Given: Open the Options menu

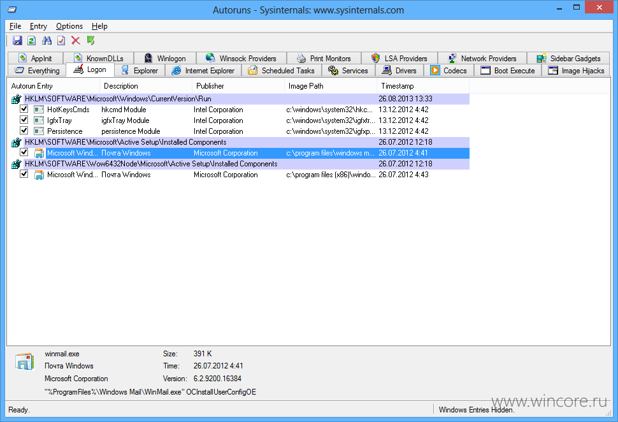Looking at the screenshot, I should pyautogui.click(x=69, y=26).
